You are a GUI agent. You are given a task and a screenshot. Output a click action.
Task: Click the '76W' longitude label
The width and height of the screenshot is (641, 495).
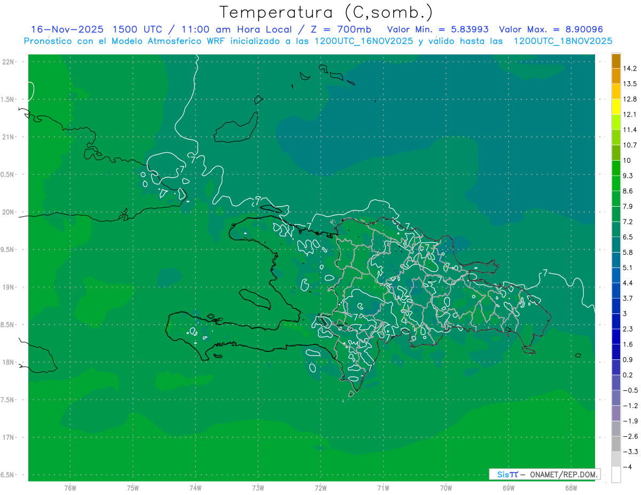(70, 488)
